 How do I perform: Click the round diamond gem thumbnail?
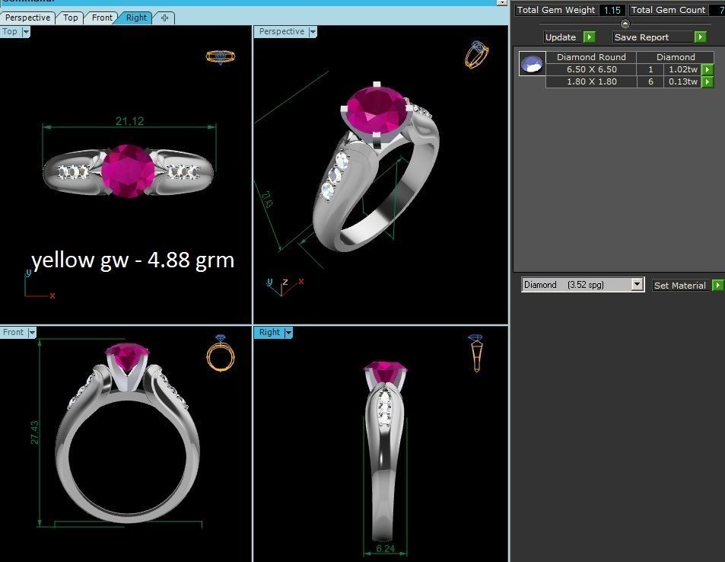(x=532, y=63)
